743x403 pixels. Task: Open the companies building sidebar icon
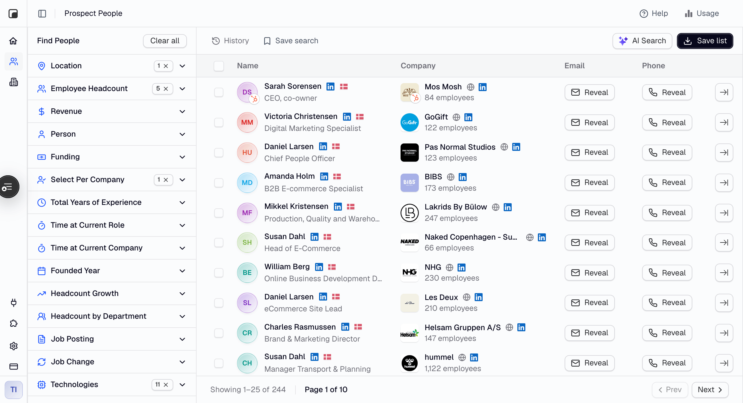[13, 82]
